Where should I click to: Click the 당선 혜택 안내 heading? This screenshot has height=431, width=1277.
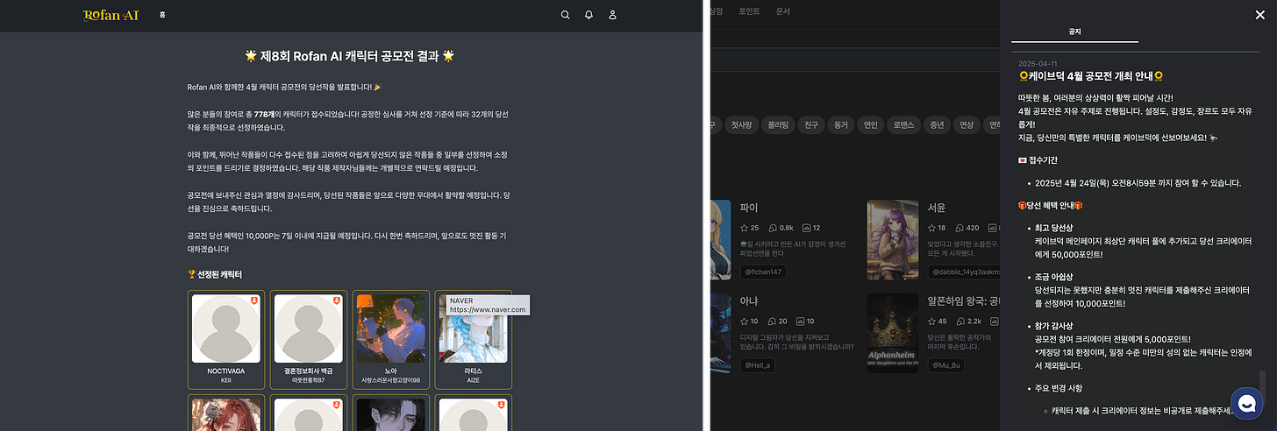tap(1051, 205)
